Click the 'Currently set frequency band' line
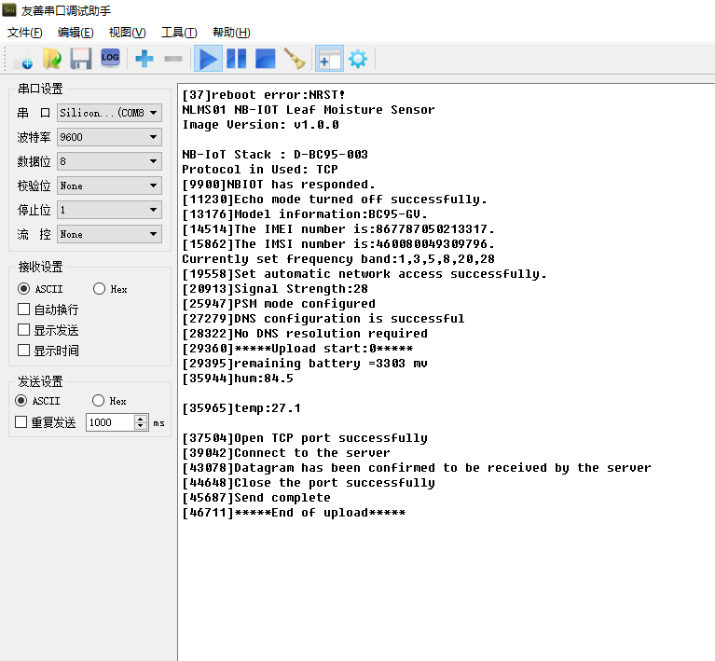Screen dimensions: 715x661 pos(338,258)
